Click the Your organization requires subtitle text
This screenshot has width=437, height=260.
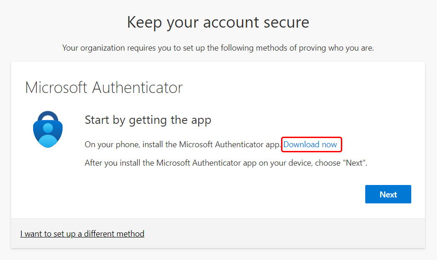[218, 48]
